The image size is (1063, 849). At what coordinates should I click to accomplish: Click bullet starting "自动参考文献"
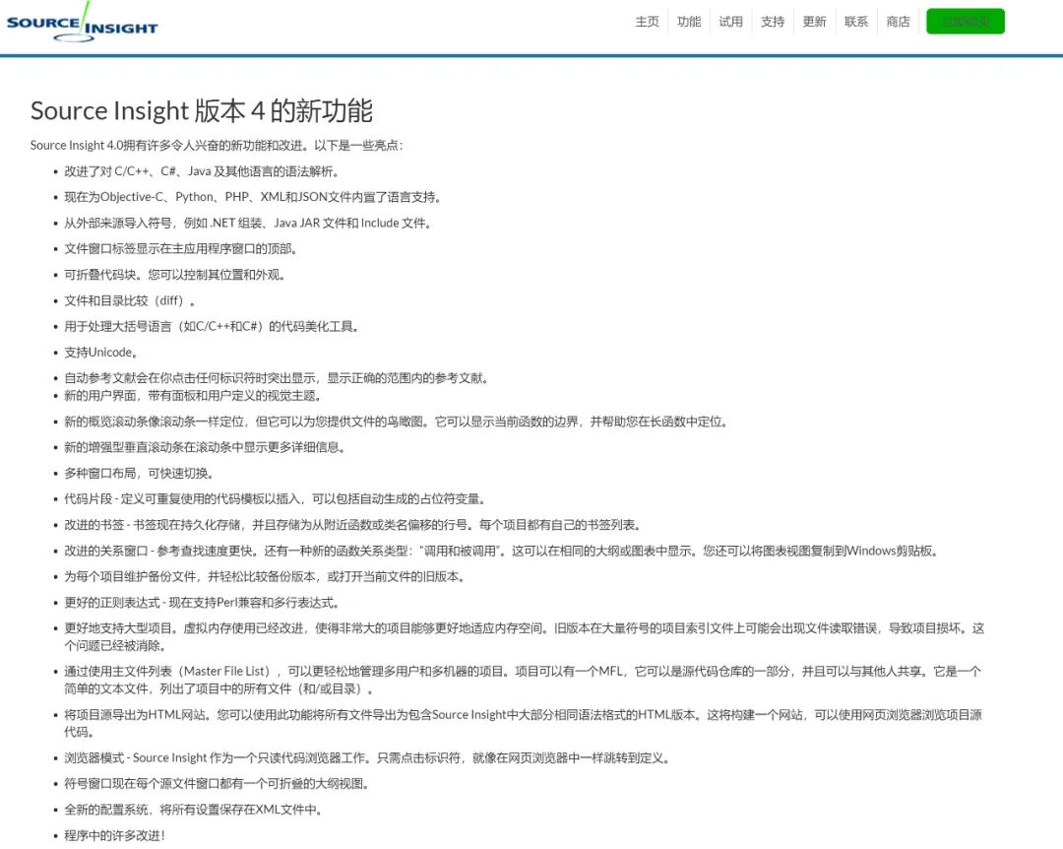tap(277, 377)
